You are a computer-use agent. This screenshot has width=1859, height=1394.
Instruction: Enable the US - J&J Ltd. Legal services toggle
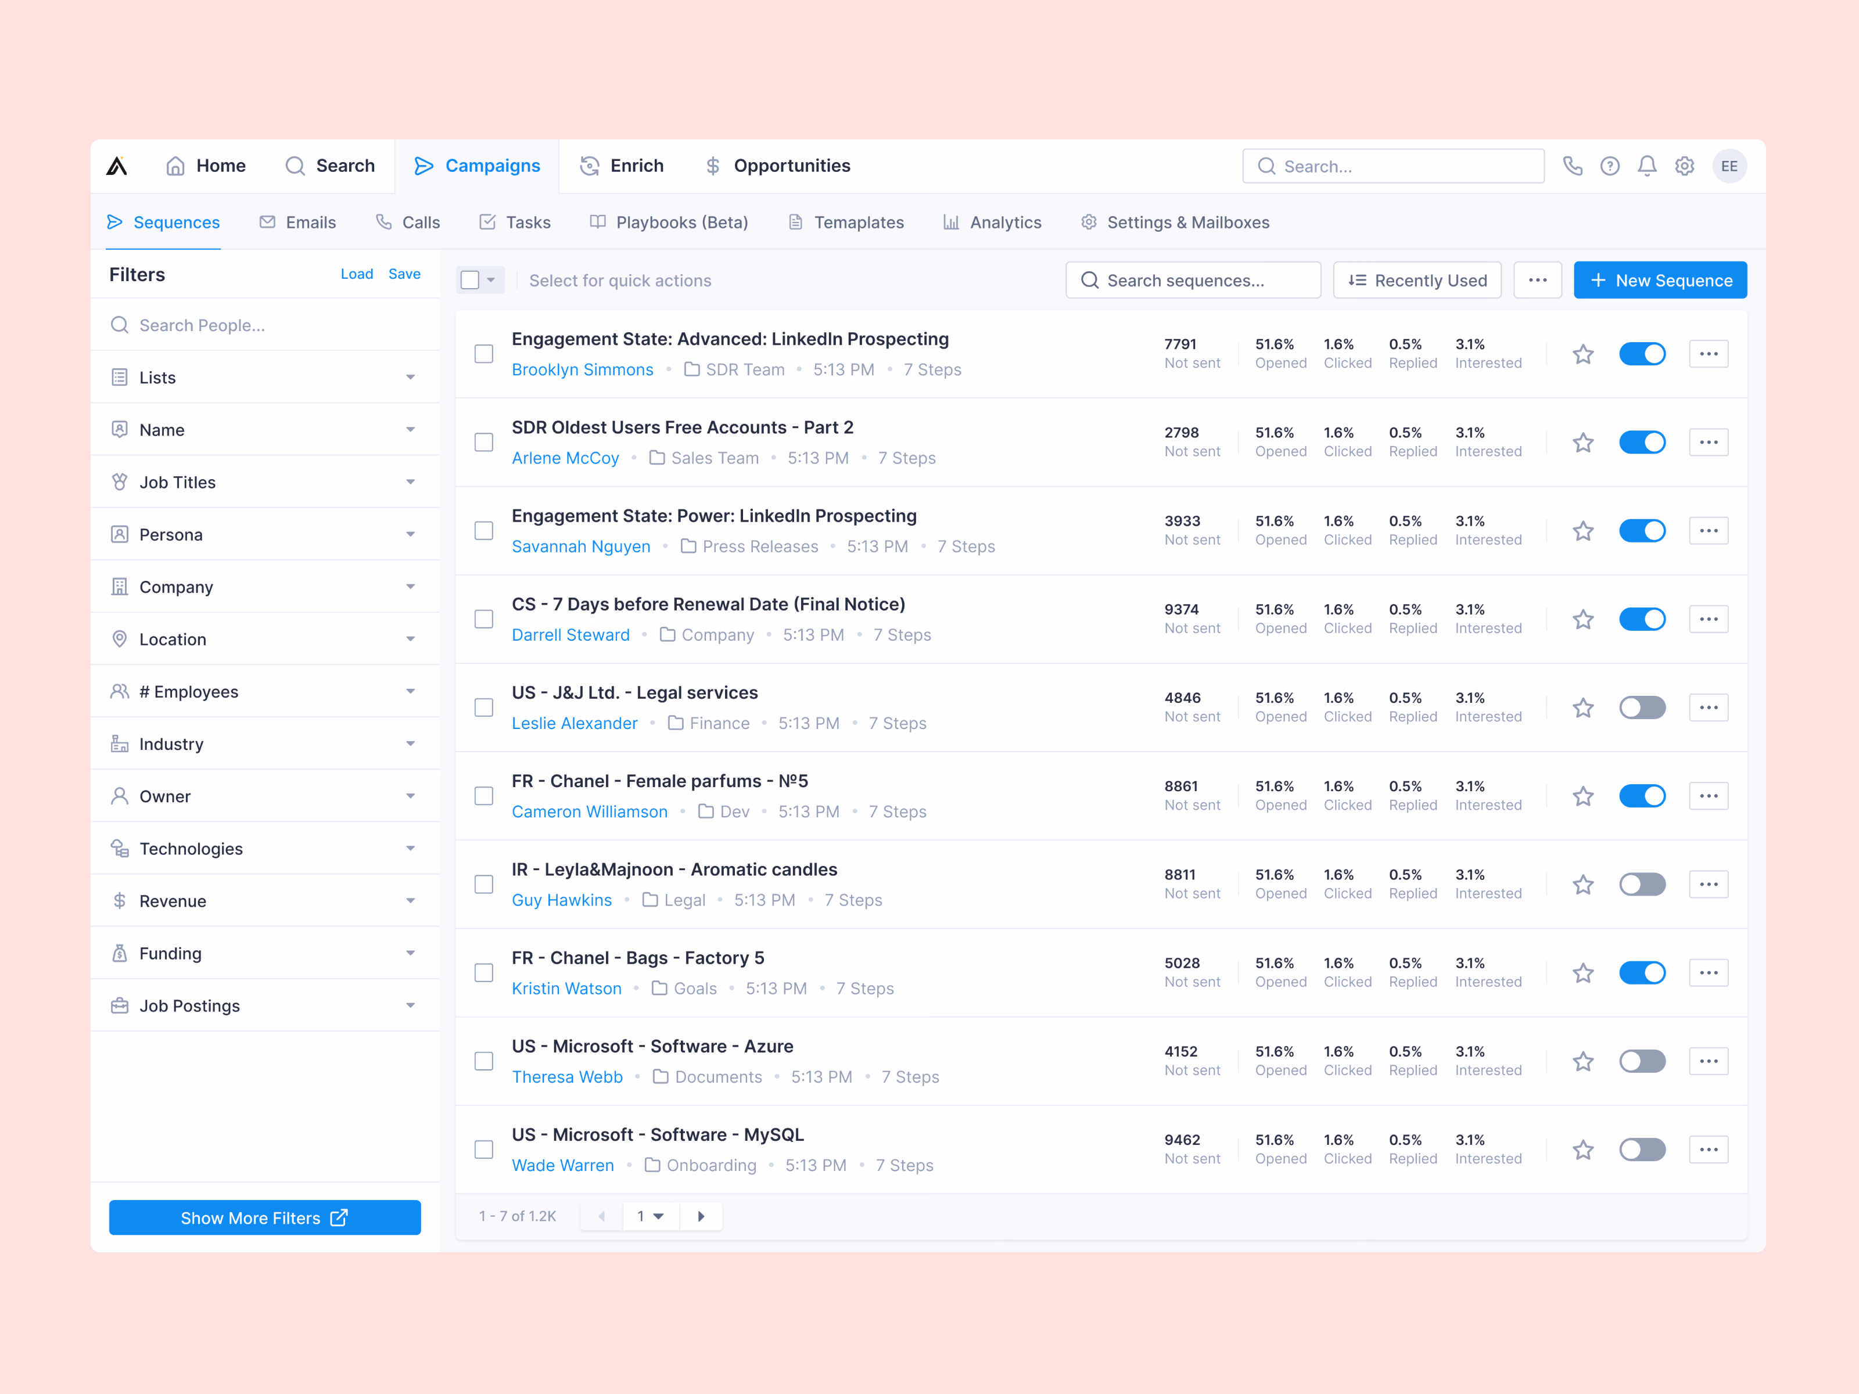click(1642, 707)
